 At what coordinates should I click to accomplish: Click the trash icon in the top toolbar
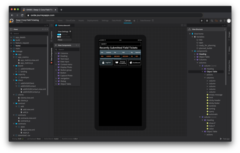point(207,20)
